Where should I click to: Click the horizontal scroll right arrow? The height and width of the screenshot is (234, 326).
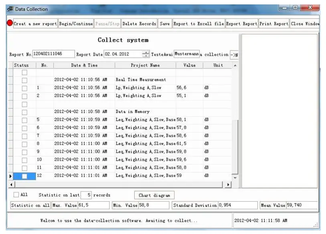tap(228, 185)
